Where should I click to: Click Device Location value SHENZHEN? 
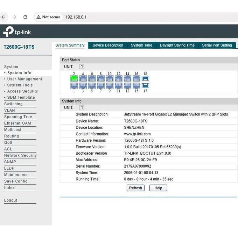[x=134, y=127]
